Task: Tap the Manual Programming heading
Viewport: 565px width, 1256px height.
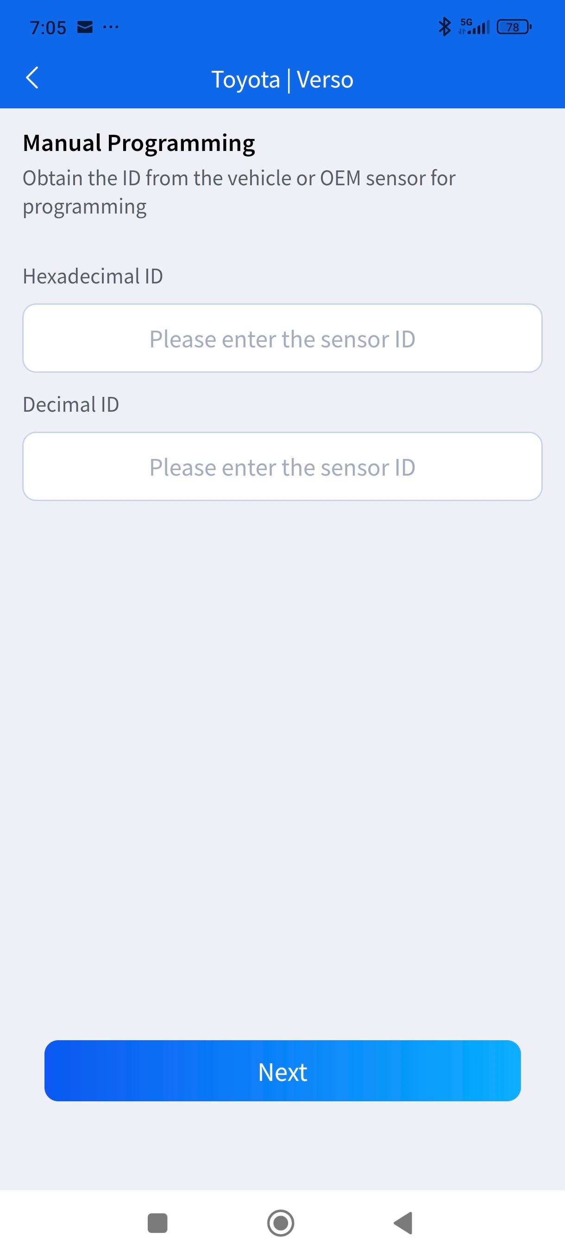Action: coord(139,144)
